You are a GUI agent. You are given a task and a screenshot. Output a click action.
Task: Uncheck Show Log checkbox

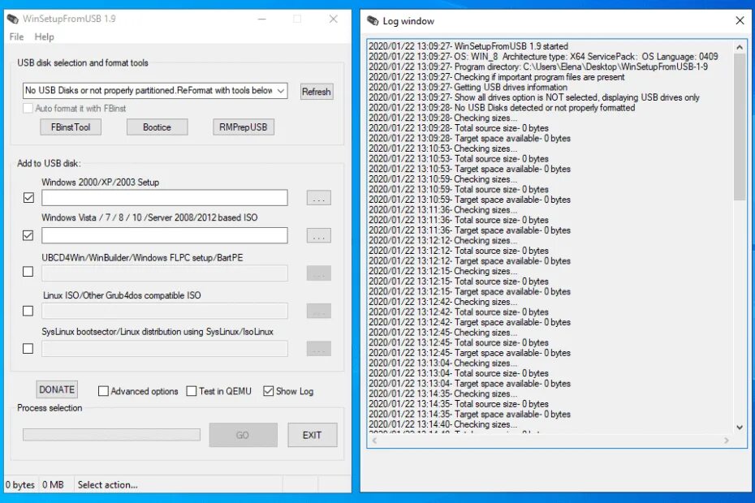click(x=268, y=391)
